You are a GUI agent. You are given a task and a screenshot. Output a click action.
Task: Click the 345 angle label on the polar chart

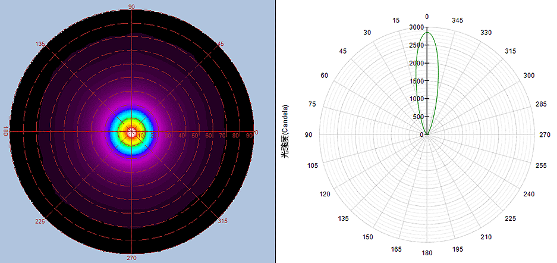(x=457, y=20)
